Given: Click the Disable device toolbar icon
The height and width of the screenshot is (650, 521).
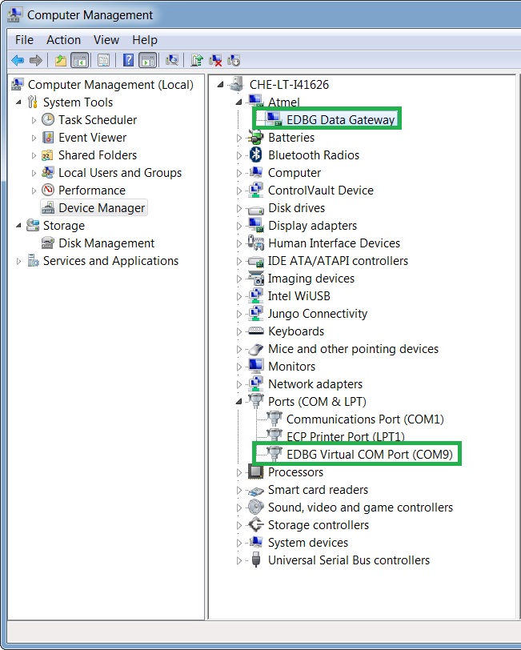Looking at the screenshot, I should (234, 61).
